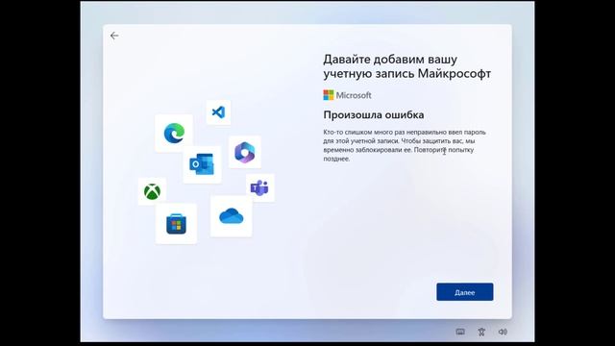Click the heading Произошла ошибка
This screenshot has width=615, height=346.
pyautogui.click(x=374, y=115)
